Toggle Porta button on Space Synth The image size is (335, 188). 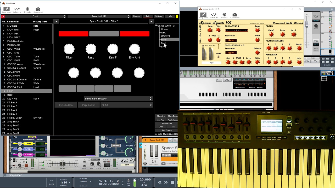(219, 57)
